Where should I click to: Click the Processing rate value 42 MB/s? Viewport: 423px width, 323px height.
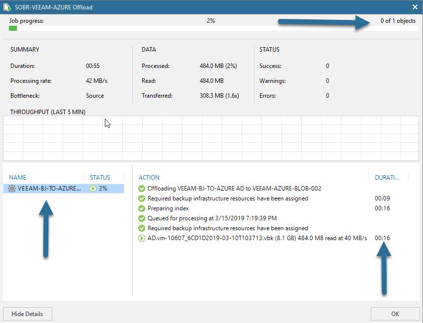pos(96,81)
